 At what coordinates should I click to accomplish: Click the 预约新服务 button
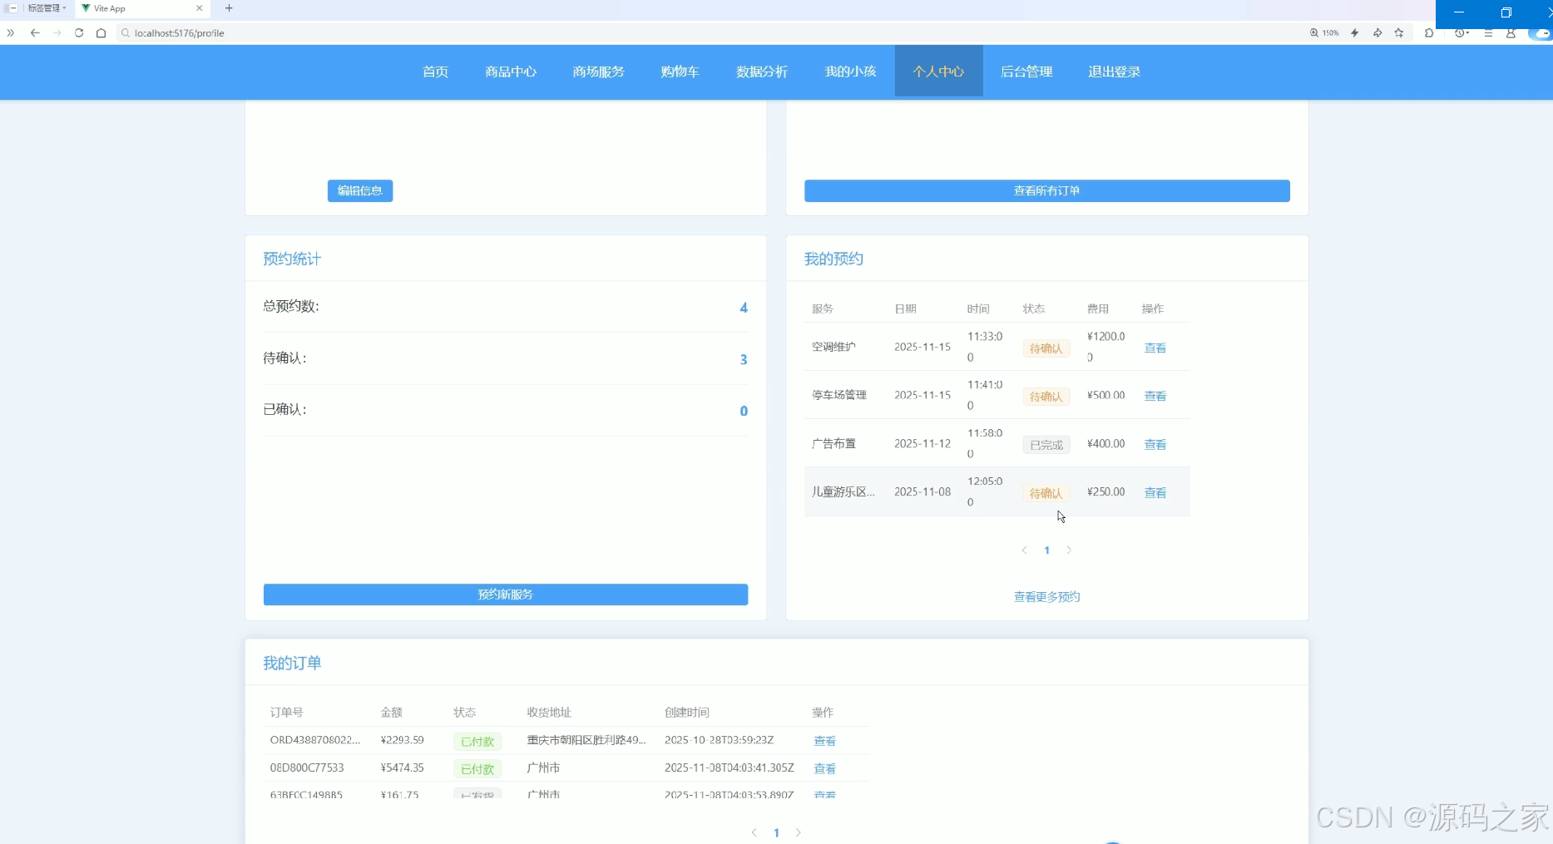(506, 595)
